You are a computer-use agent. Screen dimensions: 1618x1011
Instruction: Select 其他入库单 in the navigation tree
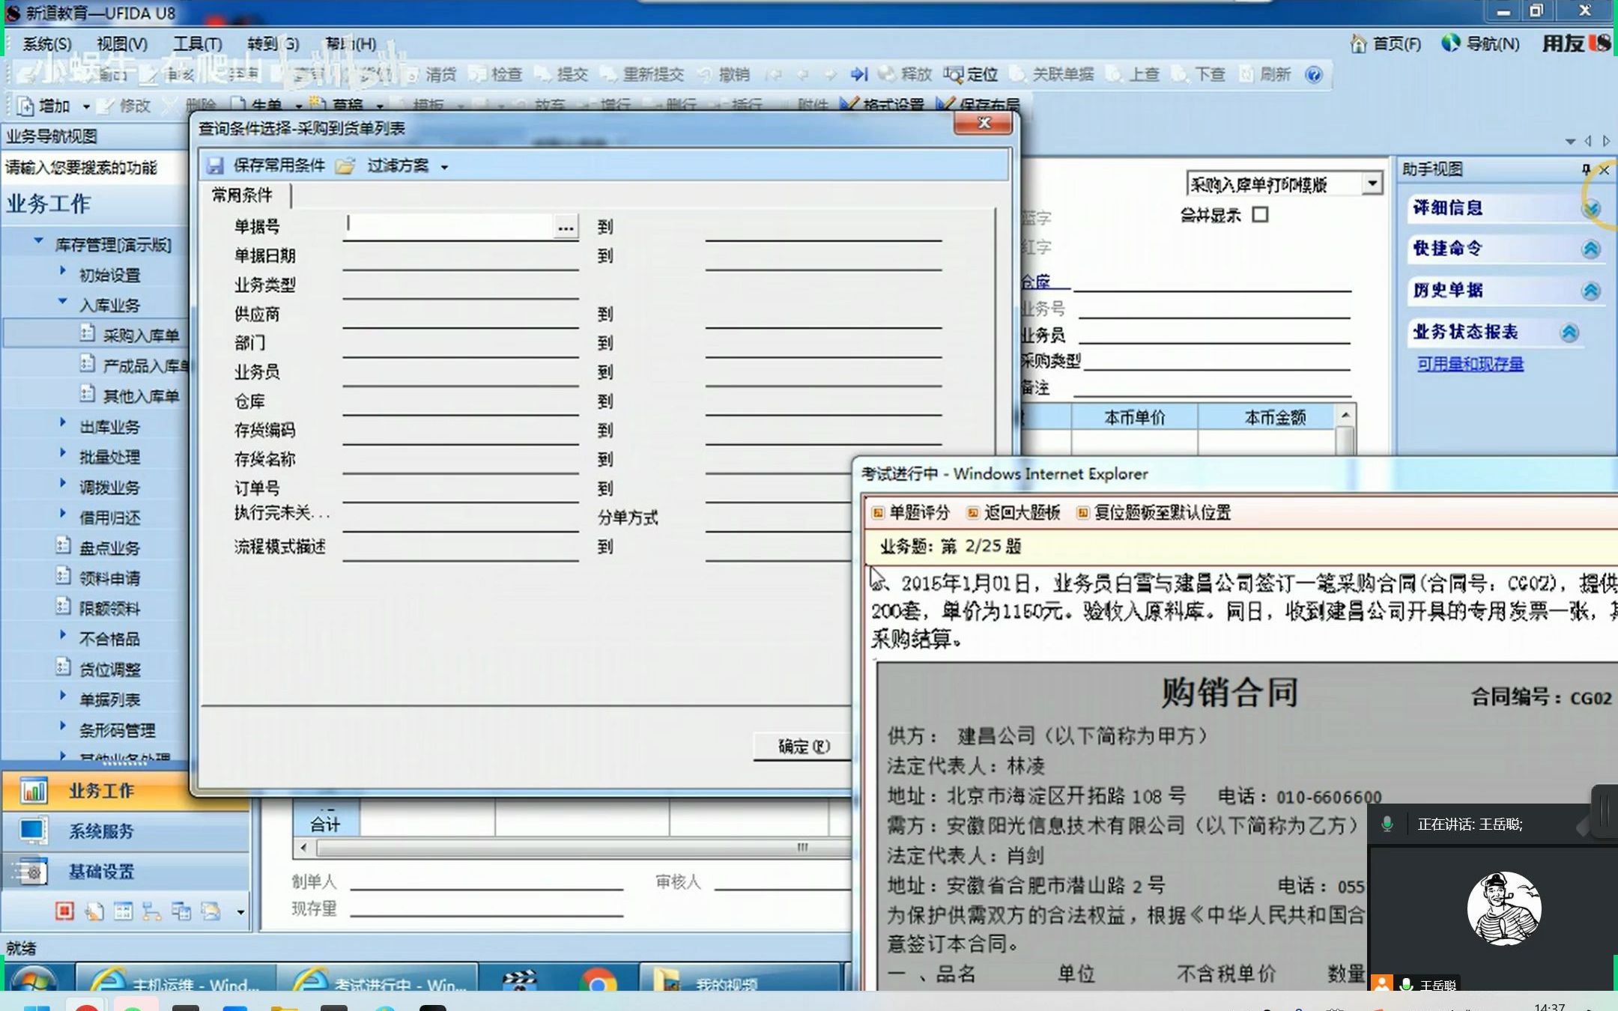(x=141, y=396)
